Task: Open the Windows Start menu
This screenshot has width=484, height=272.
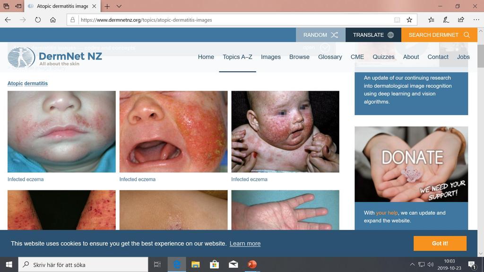Action: pos(9,264)
